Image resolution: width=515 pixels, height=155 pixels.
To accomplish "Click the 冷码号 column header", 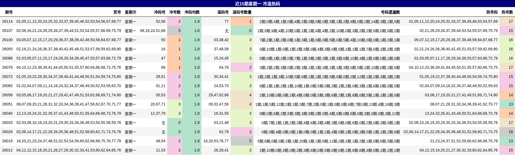I will pos(160,12).
